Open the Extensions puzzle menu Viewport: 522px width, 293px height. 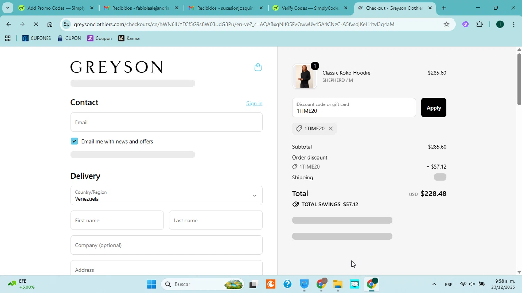480,24
